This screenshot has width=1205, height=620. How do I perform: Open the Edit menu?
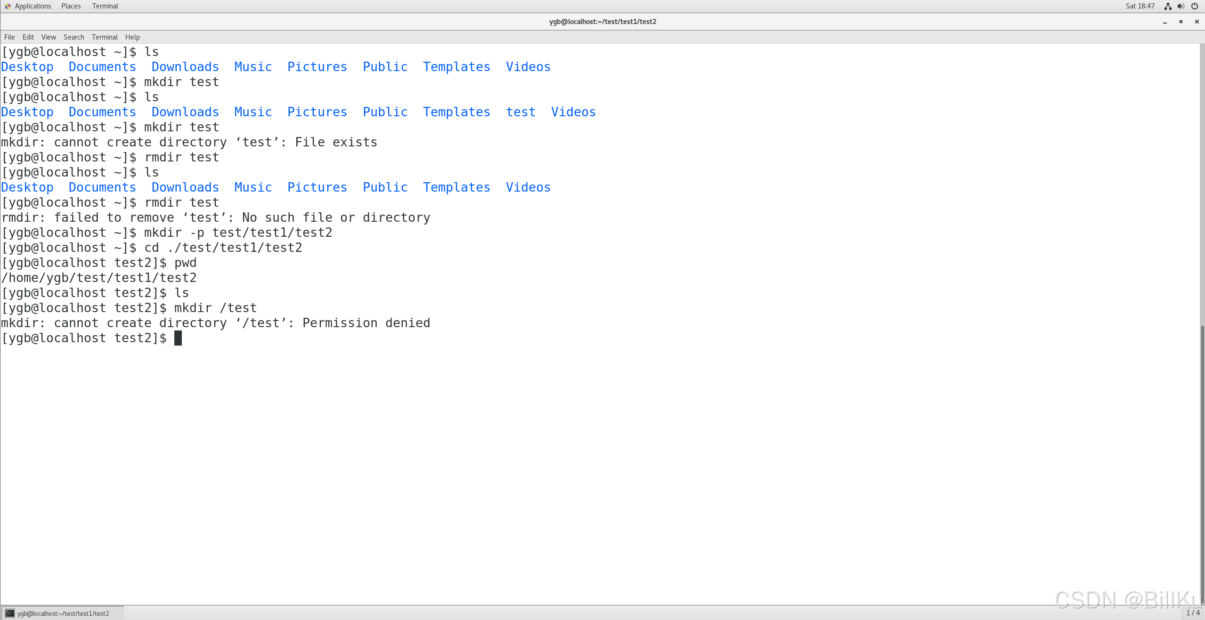(x=28, y=37)
